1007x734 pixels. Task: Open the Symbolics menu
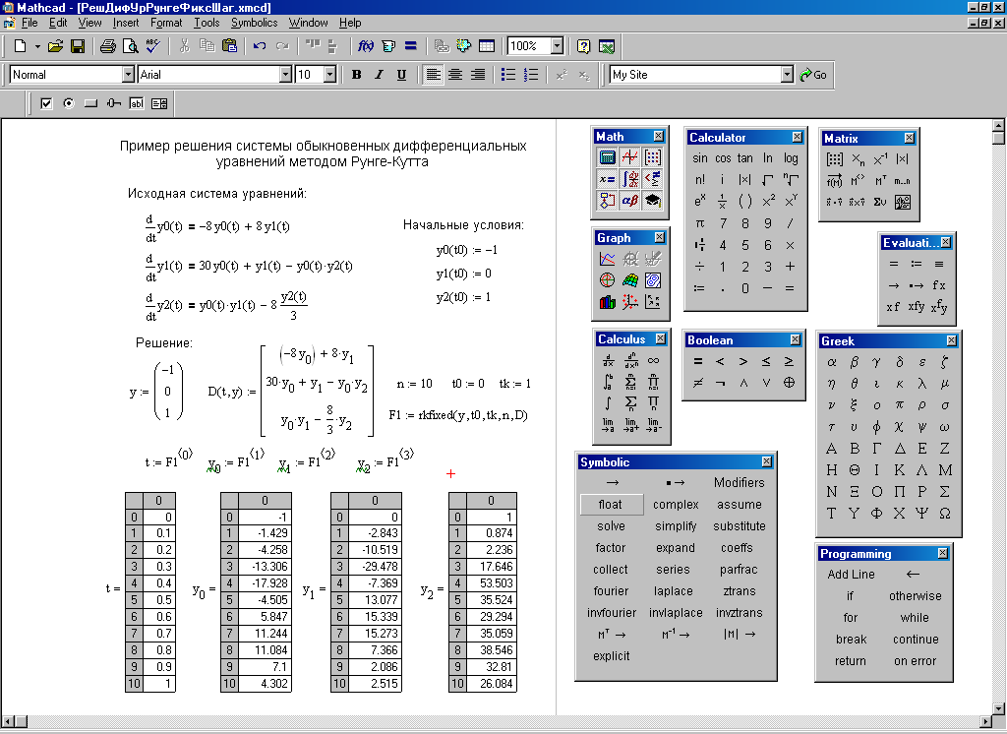(255, 23)
